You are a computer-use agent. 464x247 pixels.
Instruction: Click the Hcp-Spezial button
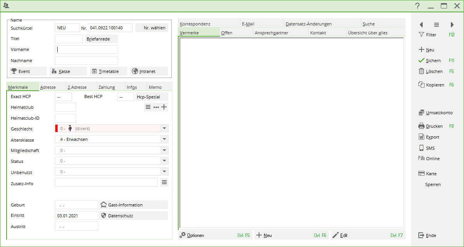click(152, 97)
